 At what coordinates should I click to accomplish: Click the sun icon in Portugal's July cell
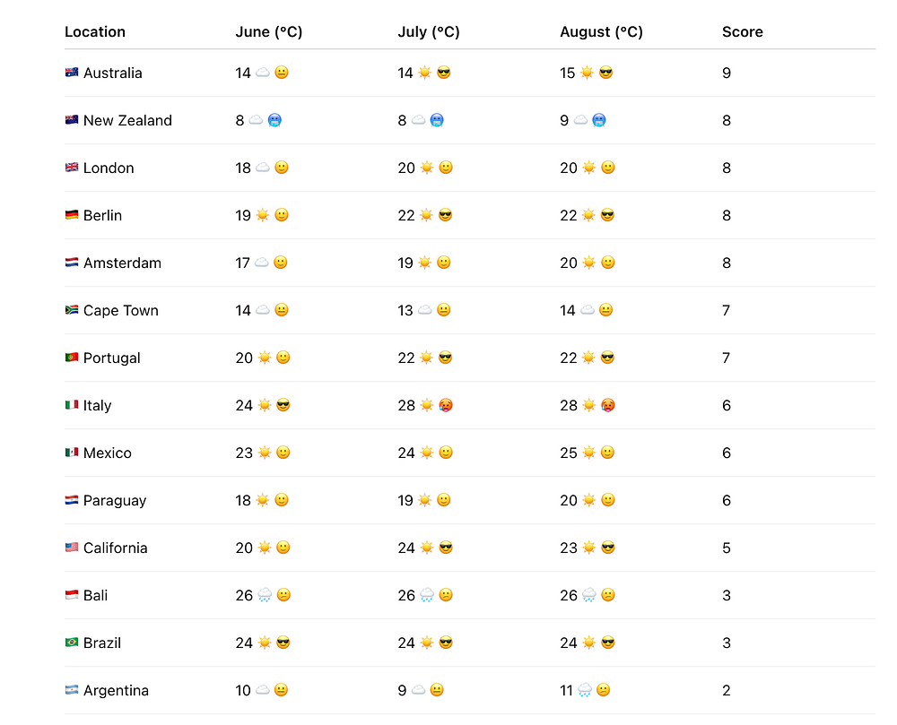point(425,358)
